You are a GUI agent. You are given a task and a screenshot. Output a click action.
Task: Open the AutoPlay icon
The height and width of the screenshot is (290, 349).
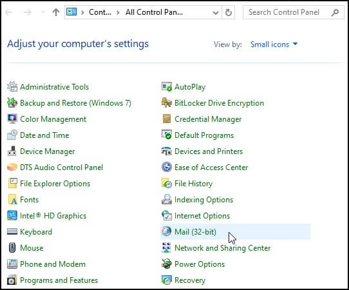click(x=167, y=86)
